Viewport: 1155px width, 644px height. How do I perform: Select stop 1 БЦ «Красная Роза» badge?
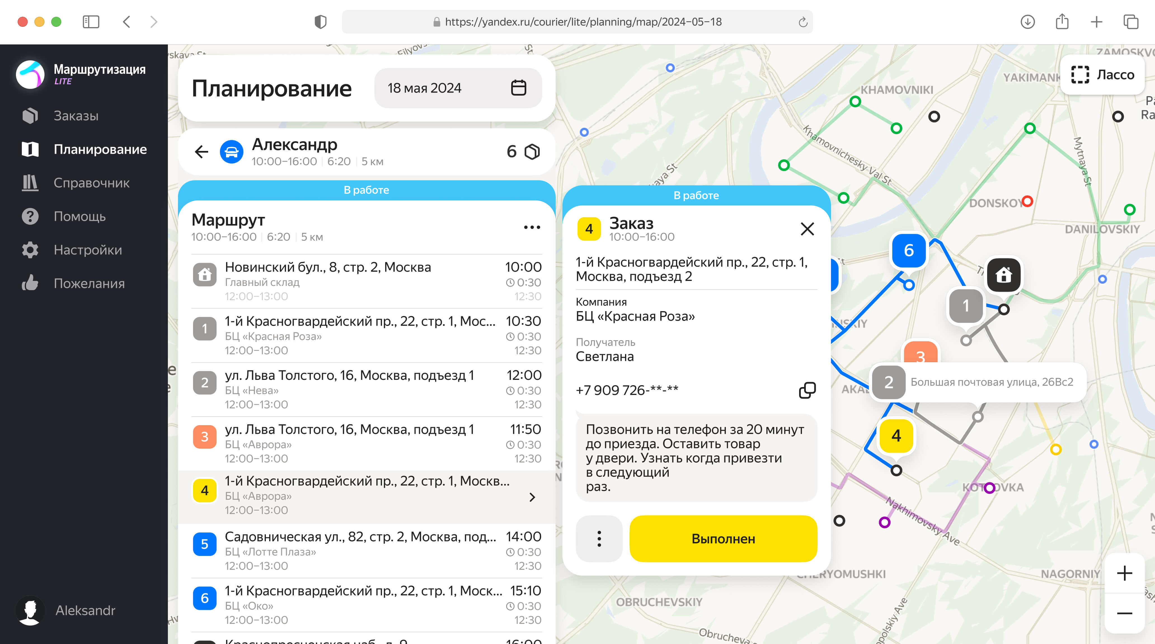[x=205, y=328]
